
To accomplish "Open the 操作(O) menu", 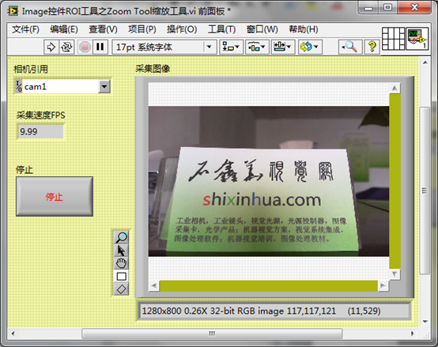I will point(182,29).
